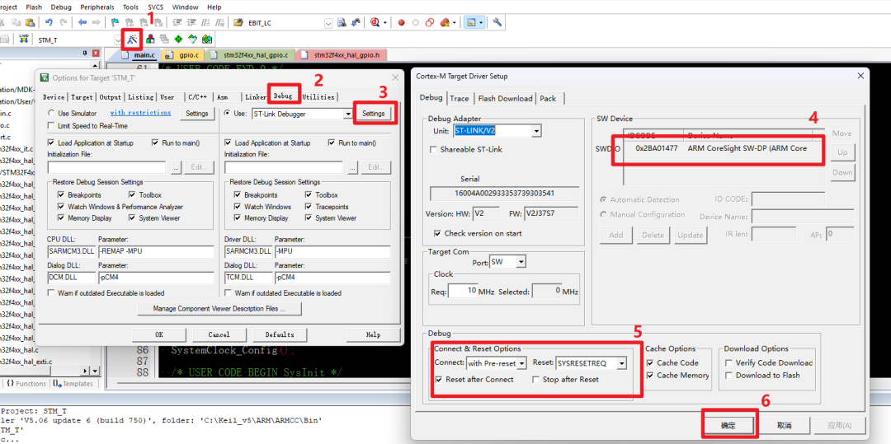
Task: Select the Use Simulator radio button
Action: point(52,114)
